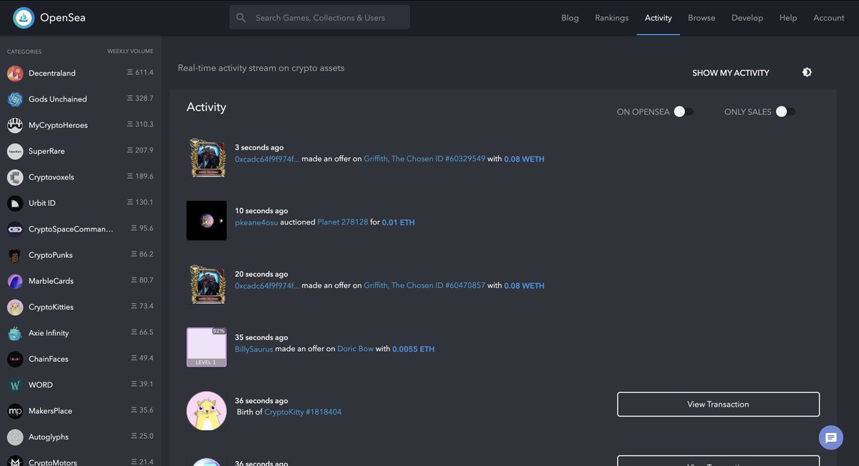The image size is (859, 466).
Task: Click the SuperRare category icon
Action: coord(15,152)
